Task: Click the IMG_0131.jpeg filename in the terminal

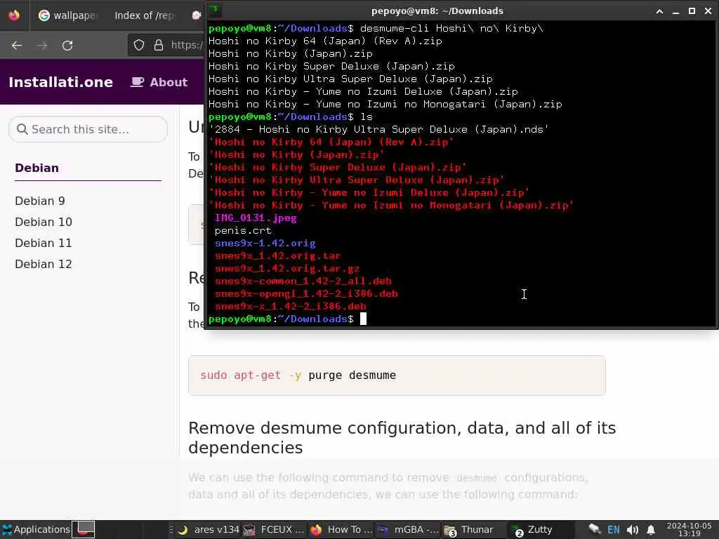Action: [256, 218]
